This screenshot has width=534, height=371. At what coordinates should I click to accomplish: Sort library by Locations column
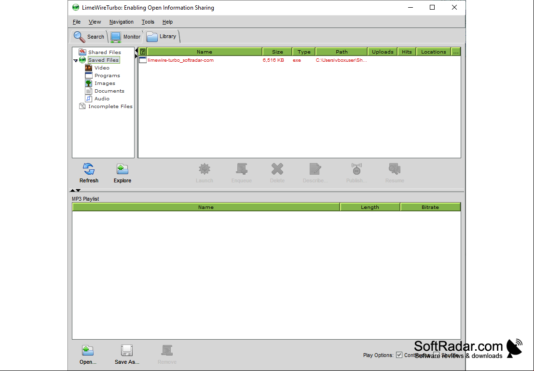click(x=434, y=52)
